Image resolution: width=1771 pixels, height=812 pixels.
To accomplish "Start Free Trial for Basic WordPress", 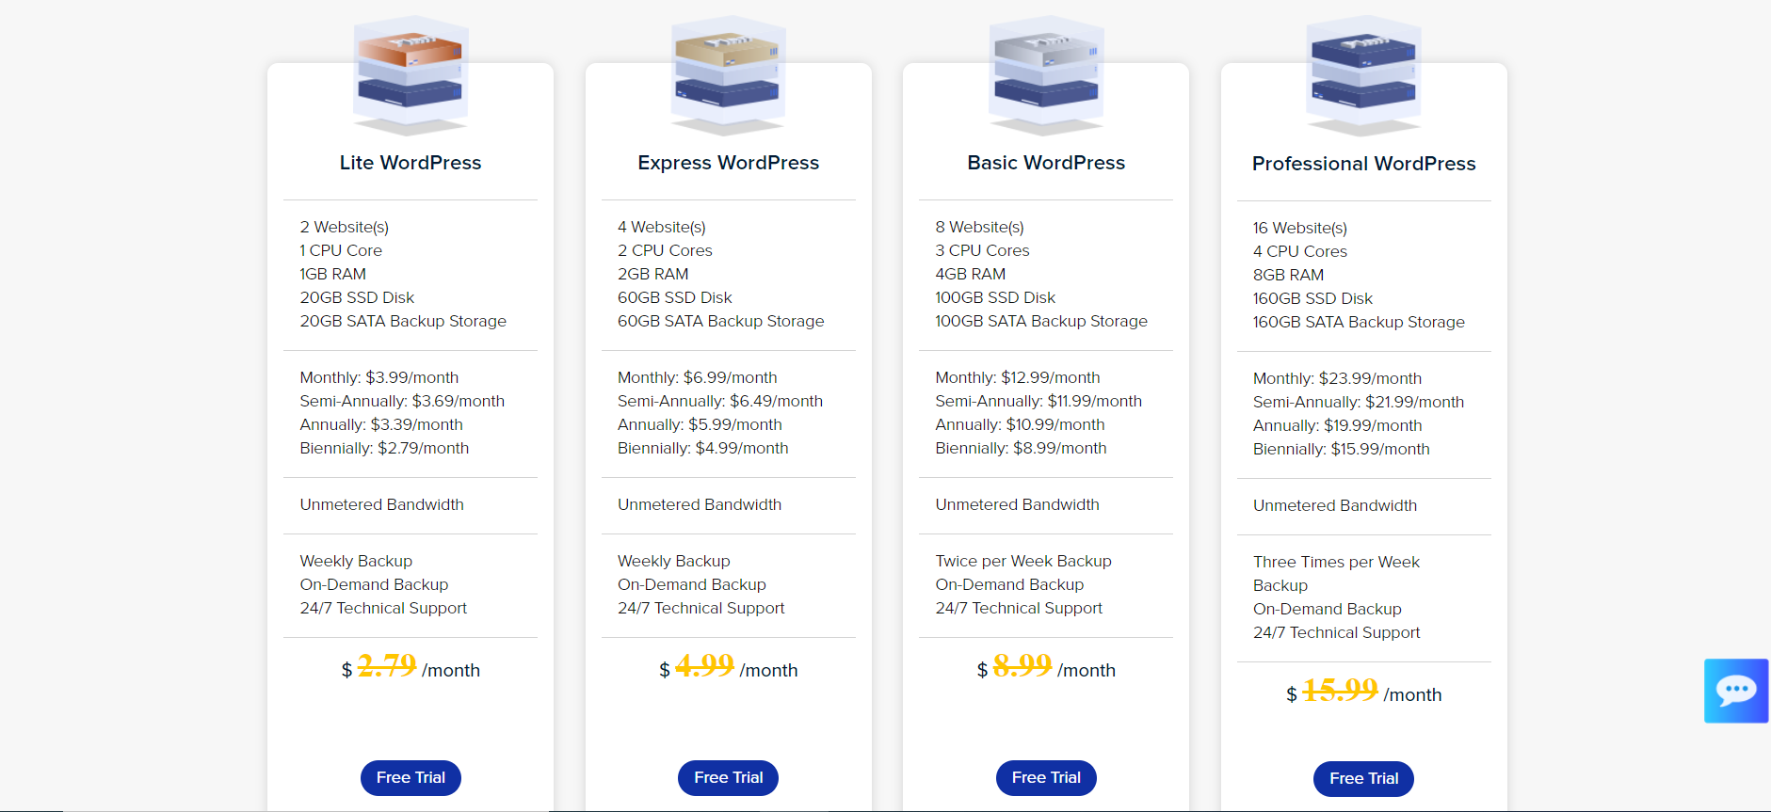I will coord(1046,777).
